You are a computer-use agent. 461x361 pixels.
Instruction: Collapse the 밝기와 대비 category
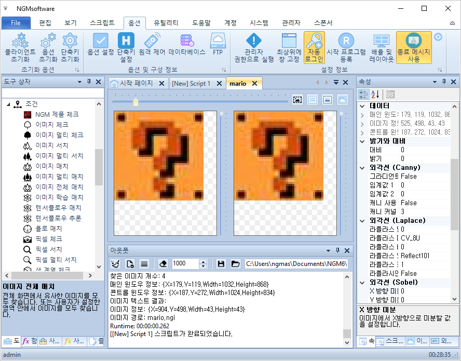pos(362,141)
